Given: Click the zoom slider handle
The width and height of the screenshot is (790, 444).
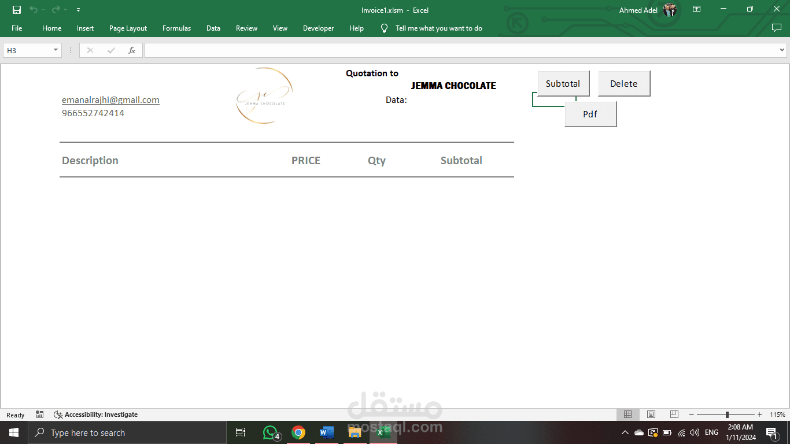Looking at the screenshot, I should point(727,415).
